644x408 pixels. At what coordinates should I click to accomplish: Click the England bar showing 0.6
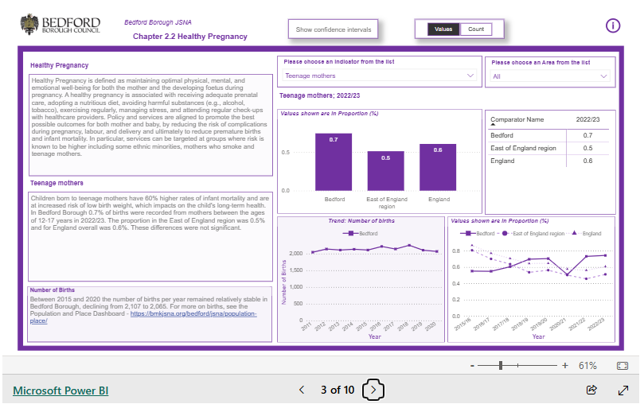point(438,168)
